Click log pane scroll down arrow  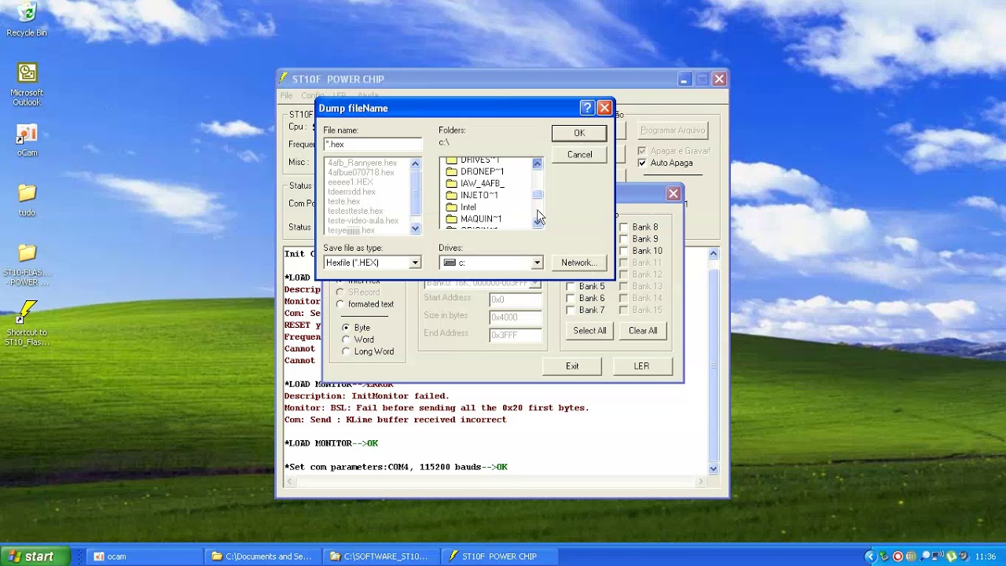[x=714, y=469]
